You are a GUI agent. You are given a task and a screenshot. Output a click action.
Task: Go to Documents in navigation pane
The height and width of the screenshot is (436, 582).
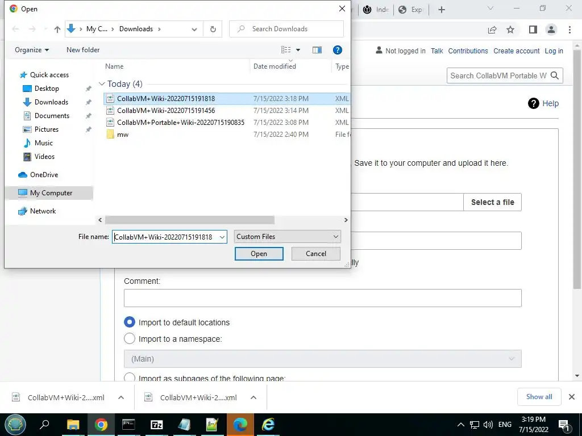point(52,116)
